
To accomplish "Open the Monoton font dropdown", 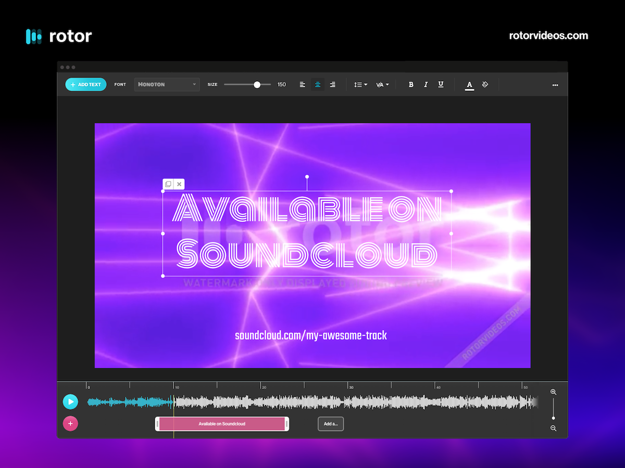I will 167,84.
